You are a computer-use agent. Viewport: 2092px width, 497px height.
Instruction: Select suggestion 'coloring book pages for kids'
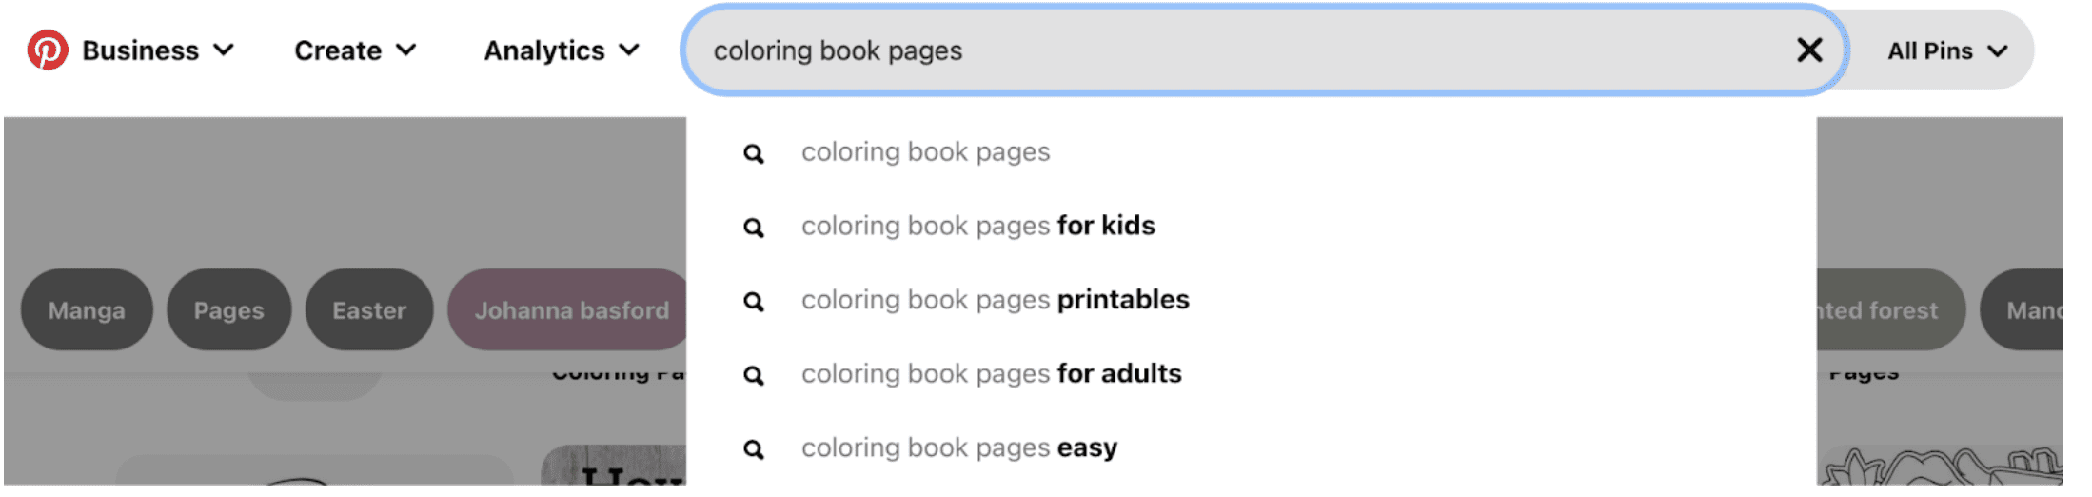(977, 226)
